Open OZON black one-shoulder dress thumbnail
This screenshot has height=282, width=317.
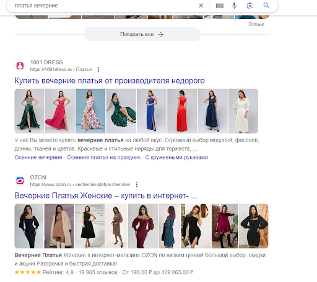[x=196, y=226]
